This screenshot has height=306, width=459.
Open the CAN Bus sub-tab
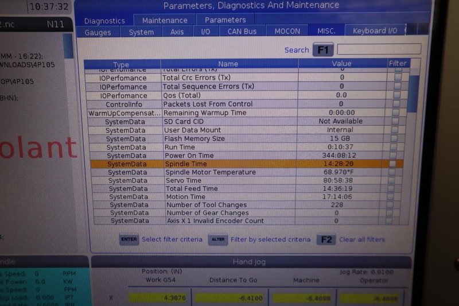click(x=242, y=31)
